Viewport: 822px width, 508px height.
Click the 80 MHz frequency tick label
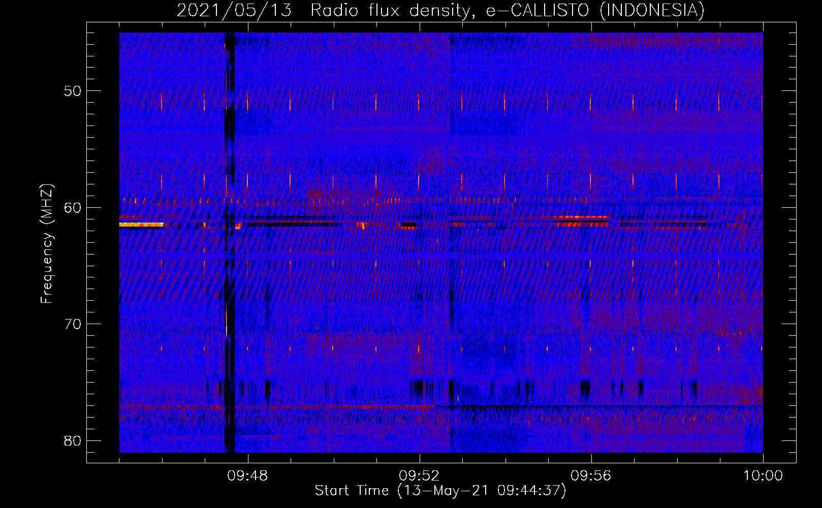73,440
